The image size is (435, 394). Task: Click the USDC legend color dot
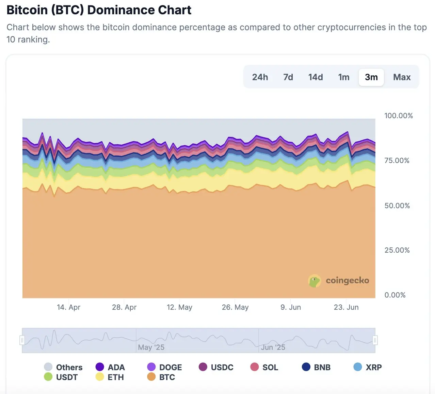tap(203, 367)
